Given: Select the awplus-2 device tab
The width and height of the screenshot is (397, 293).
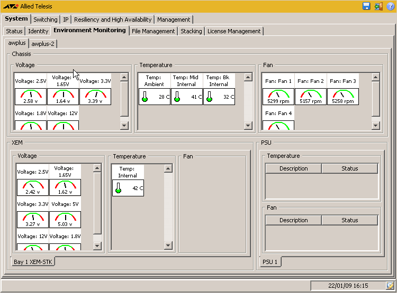Looking at the screenshot, I should pos(43,44).
